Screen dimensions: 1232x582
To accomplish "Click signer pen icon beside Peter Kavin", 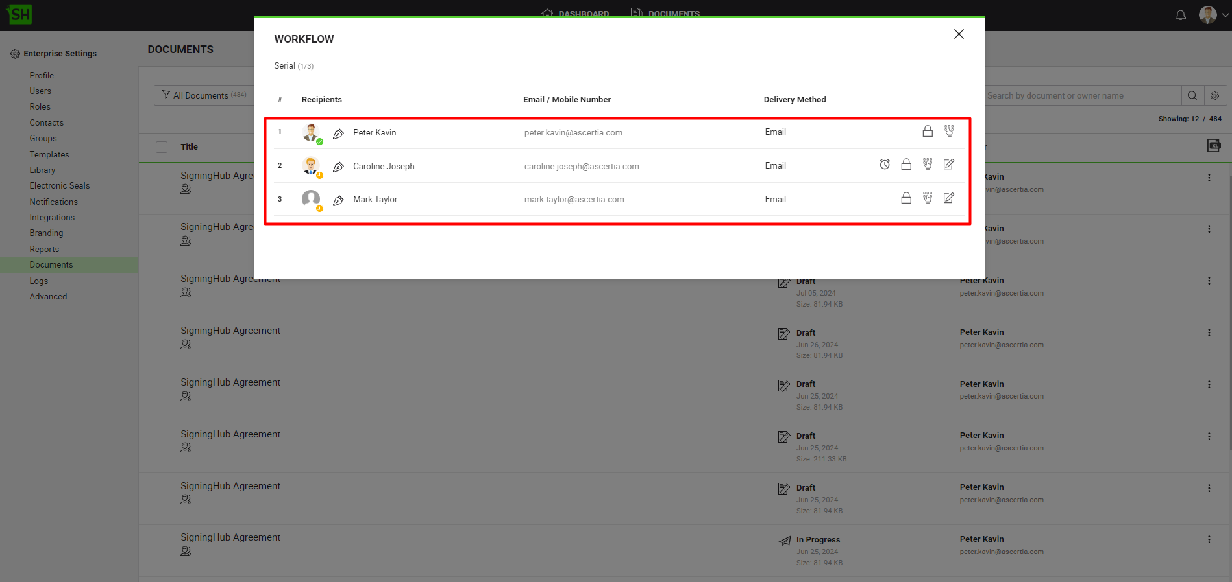I will click(338, 134).
